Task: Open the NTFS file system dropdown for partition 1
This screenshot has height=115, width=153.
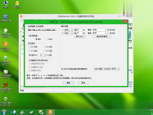Action: pyautogui.click(x=69, y=30)
